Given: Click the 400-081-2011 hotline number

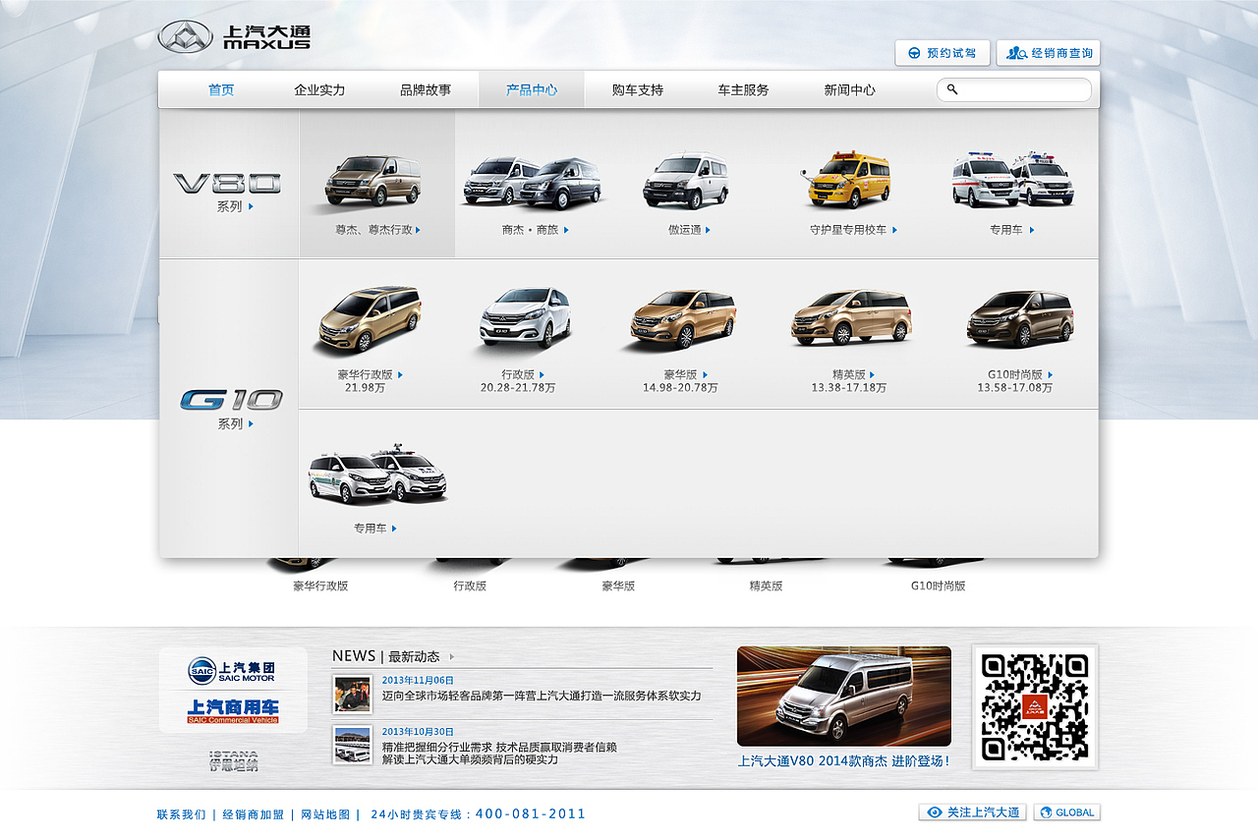Looking at the screenshot, I should [531, 814].
